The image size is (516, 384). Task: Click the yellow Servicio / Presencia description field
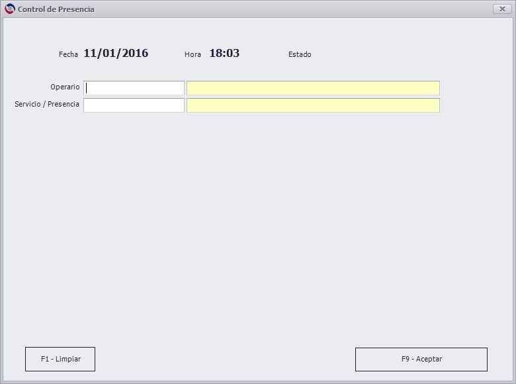[x=313, y=105]
